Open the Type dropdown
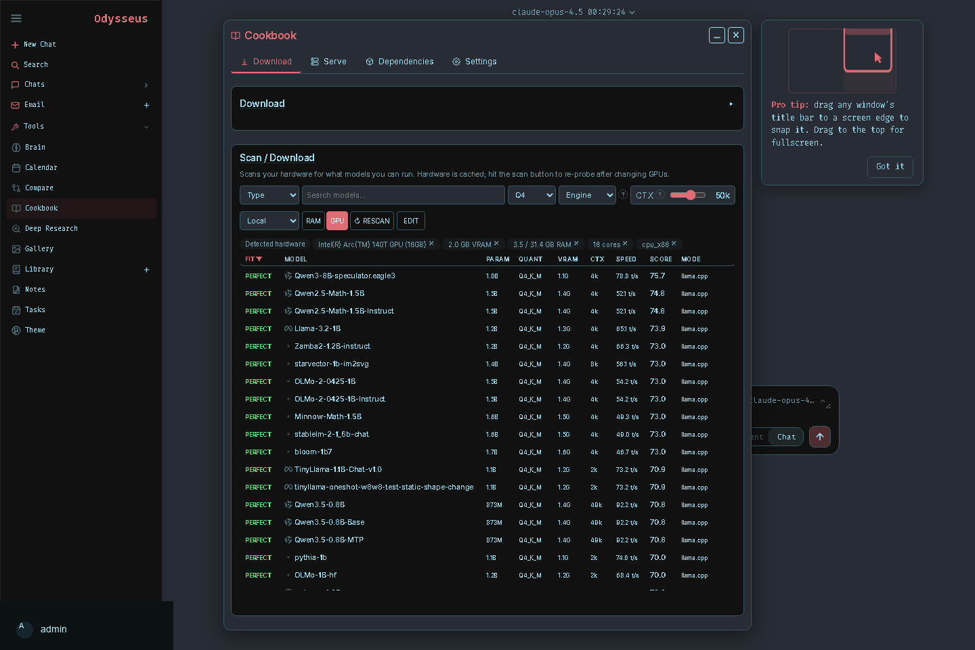This screenshot has height=650, width=975. point(269,195)
